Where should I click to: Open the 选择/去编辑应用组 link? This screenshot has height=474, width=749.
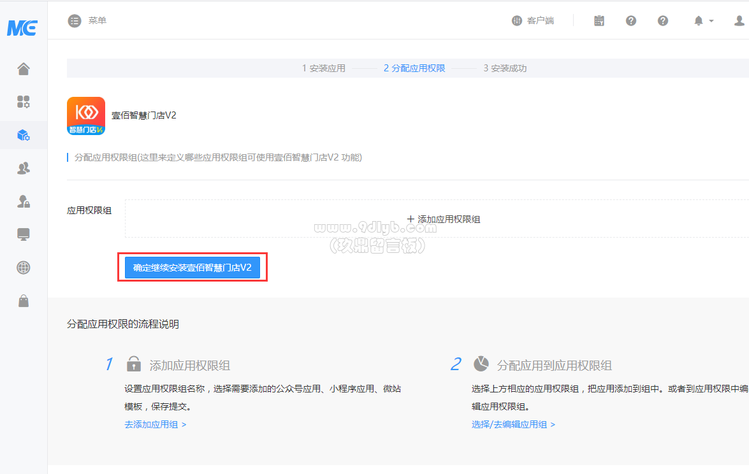[514, 424]
